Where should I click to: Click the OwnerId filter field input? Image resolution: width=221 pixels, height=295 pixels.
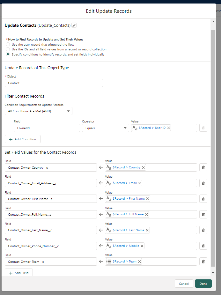click(47, 128)
